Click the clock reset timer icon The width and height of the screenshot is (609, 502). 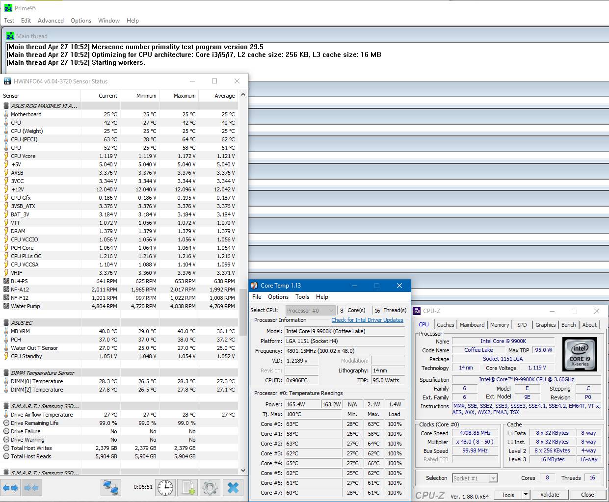[165, 488]
